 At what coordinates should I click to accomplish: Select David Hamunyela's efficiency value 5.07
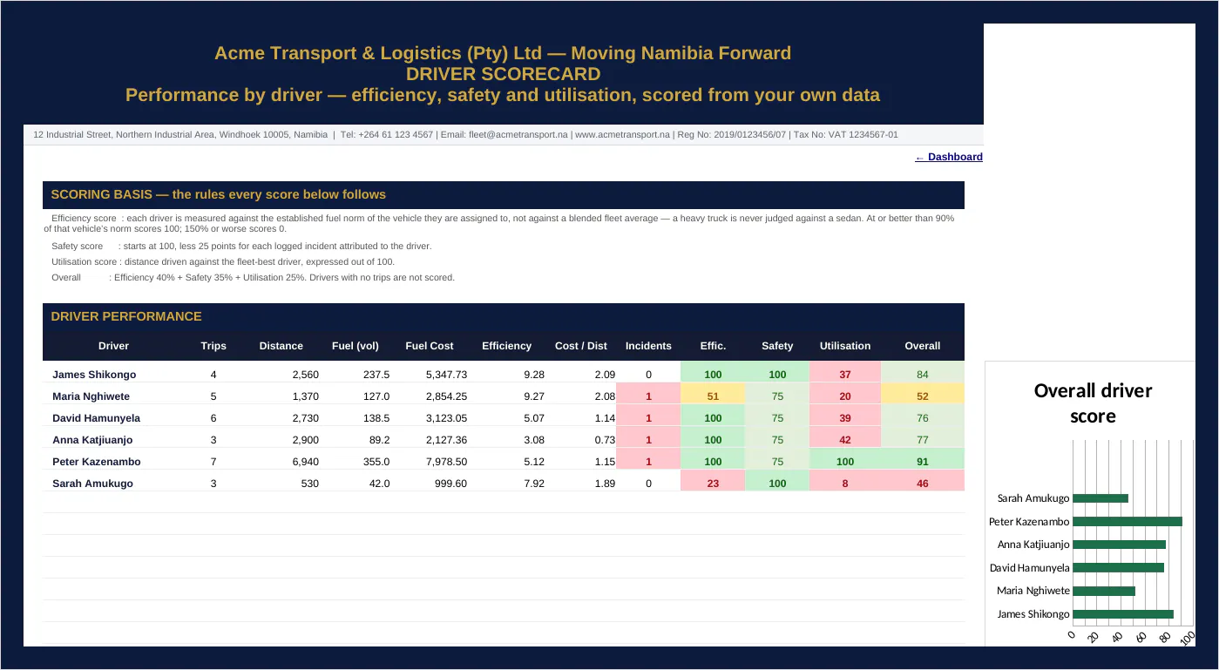click(534, 418)
